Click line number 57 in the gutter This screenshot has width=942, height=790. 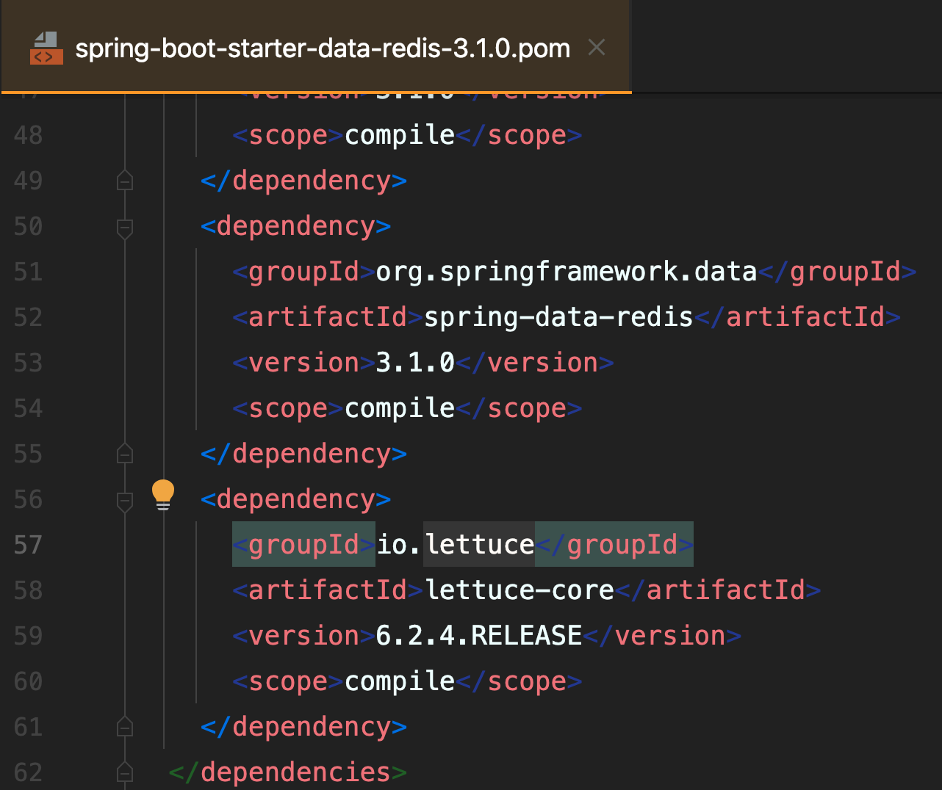pyautogui.click(x=28, y=545)
